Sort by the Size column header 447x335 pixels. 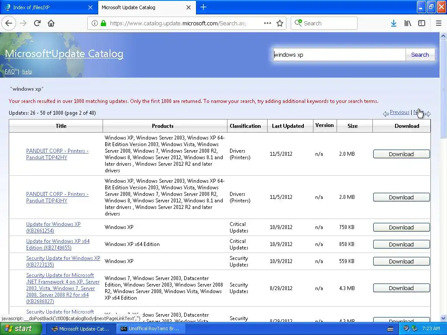coord(352,126)
